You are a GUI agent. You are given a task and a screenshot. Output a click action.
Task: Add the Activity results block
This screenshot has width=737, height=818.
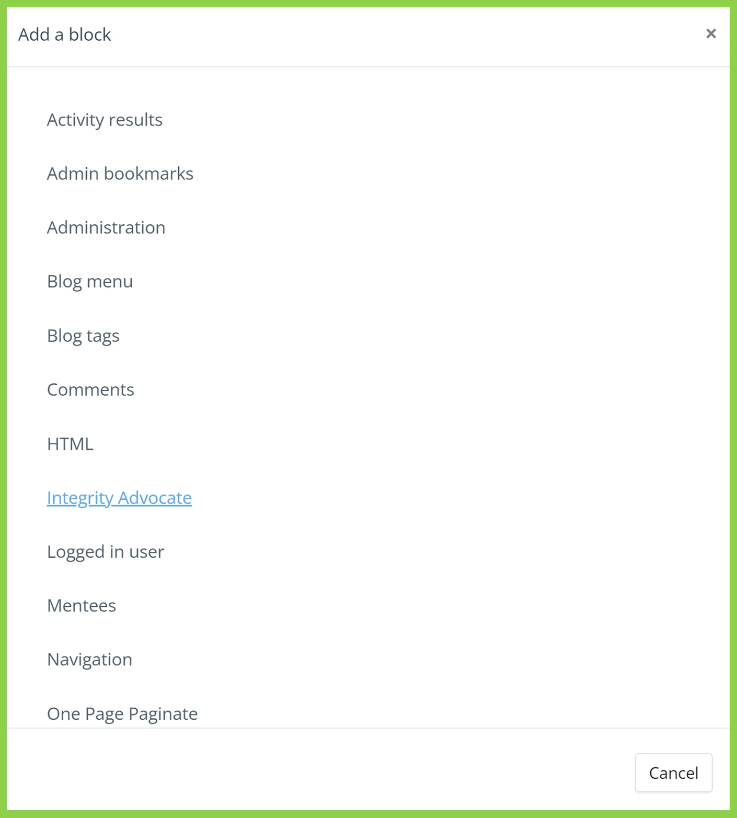105,120
